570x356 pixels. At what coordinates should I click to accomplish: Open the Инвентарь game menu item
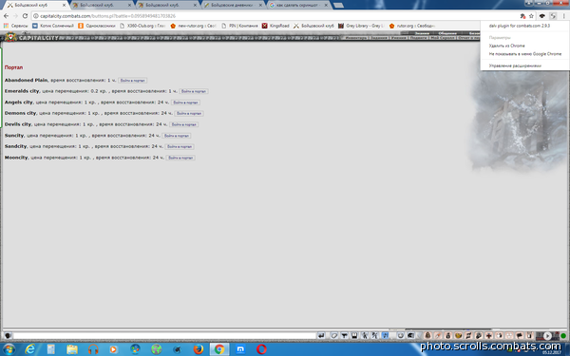(x=356, y=38)
